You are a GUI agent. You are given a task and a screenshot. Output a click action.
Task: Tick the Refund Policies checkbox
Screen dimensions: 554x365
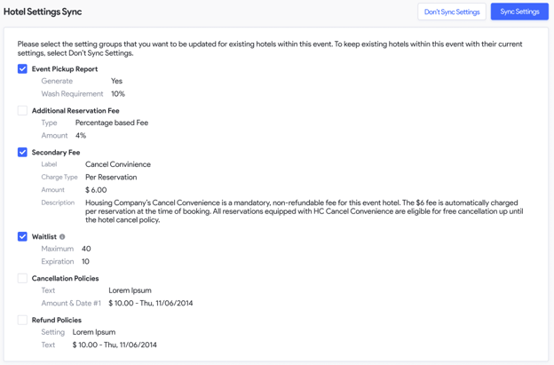point(22,320)
